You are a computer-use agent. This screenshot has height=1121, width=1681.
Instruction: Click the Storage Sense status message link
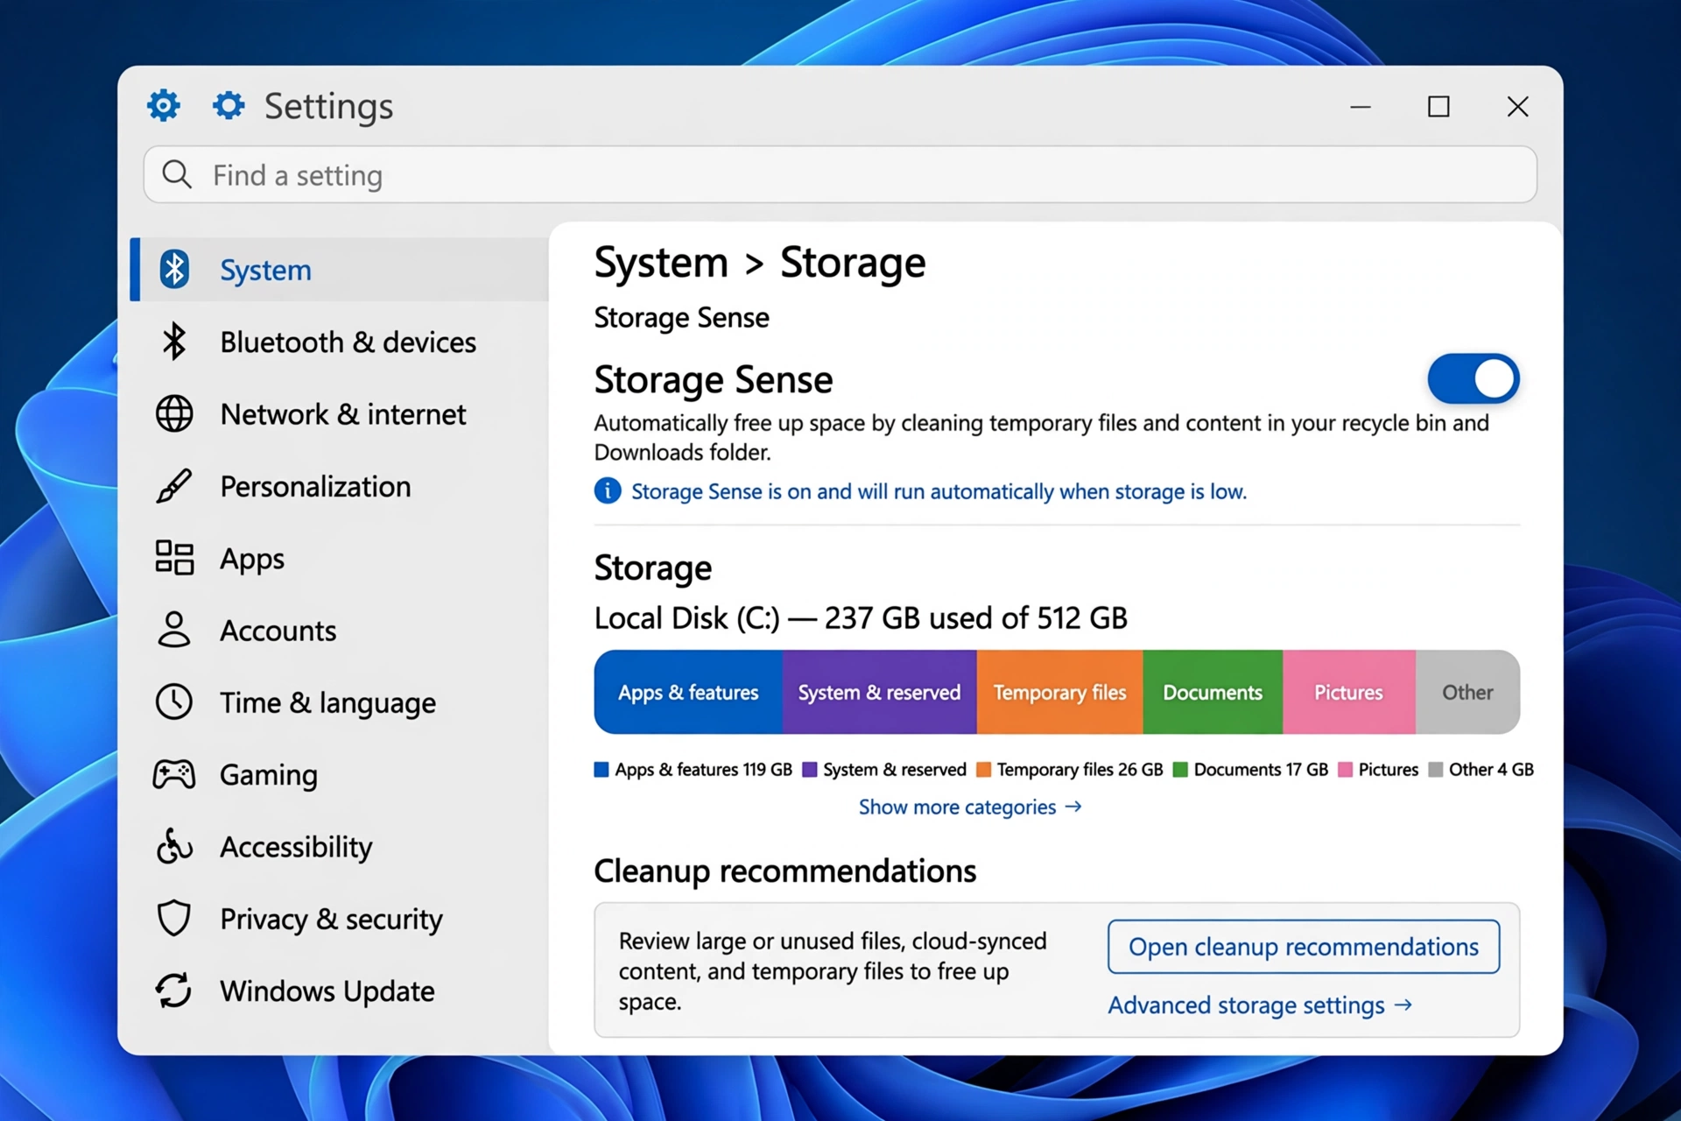click(939, 491)
